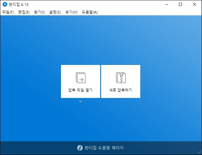202x155 pixels.
Task: Minimize the 반디집 window
Action: pos(167,4)
